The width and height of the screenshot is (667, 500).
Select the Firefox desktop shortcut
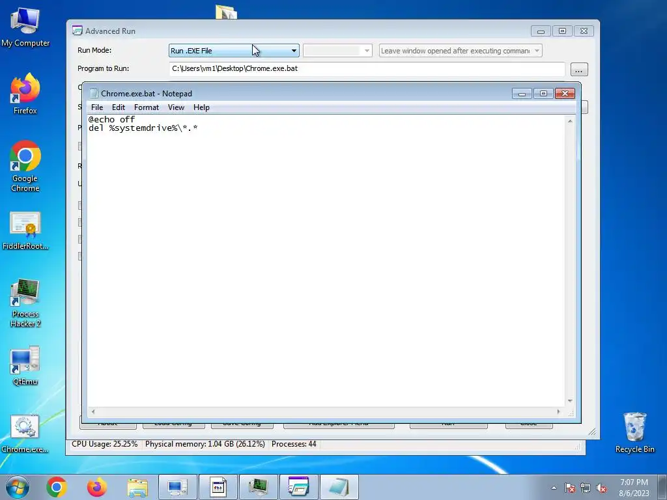pyautogui.click(x=25, y=94)
